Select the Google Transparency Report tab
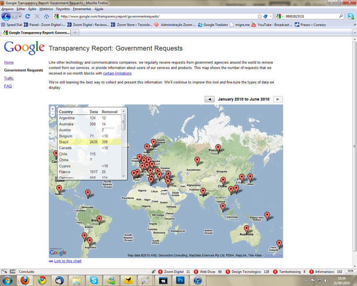Screen dimensions: 357x286 pos(36,33)
